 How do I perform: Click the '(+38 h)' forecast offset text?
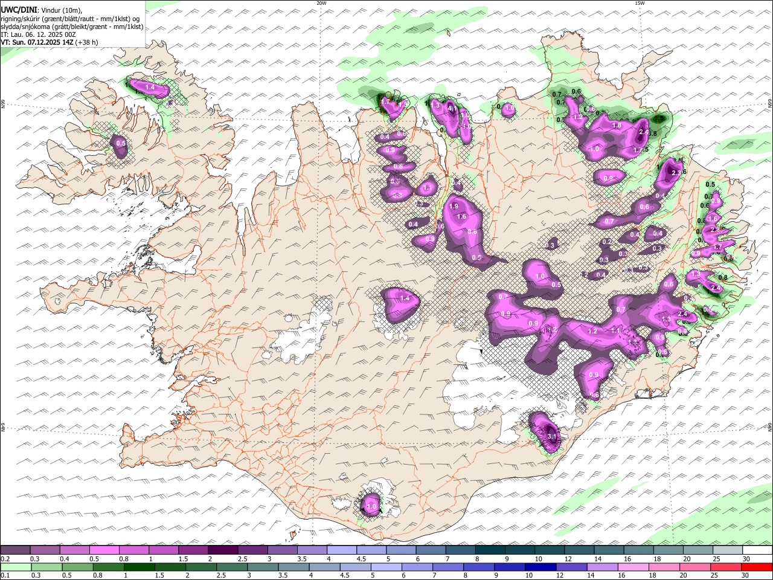pos(86,42)
